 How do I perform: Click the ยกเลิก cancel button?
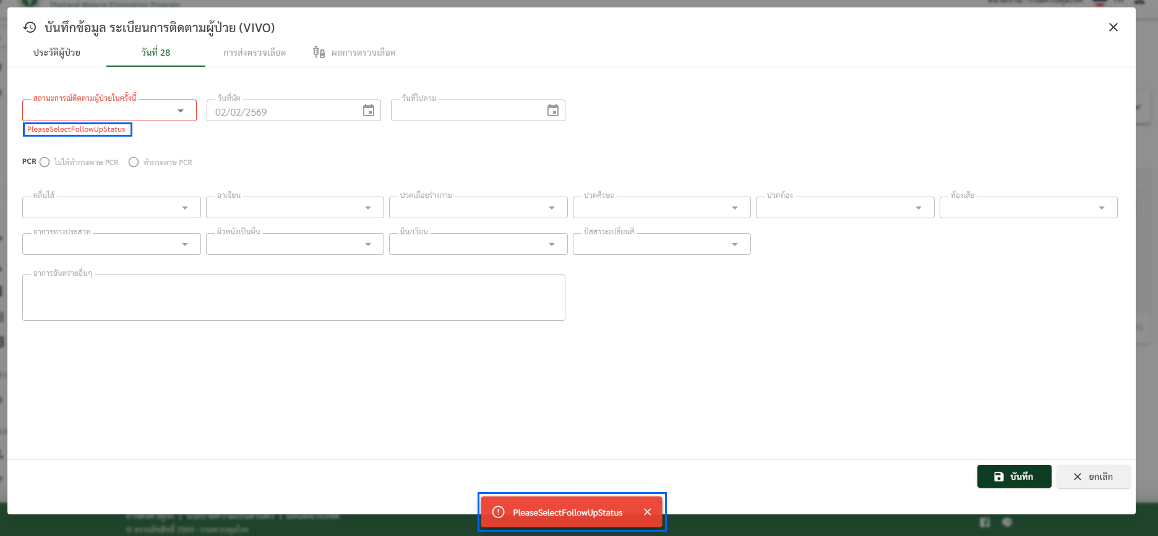pos(1093,477)
